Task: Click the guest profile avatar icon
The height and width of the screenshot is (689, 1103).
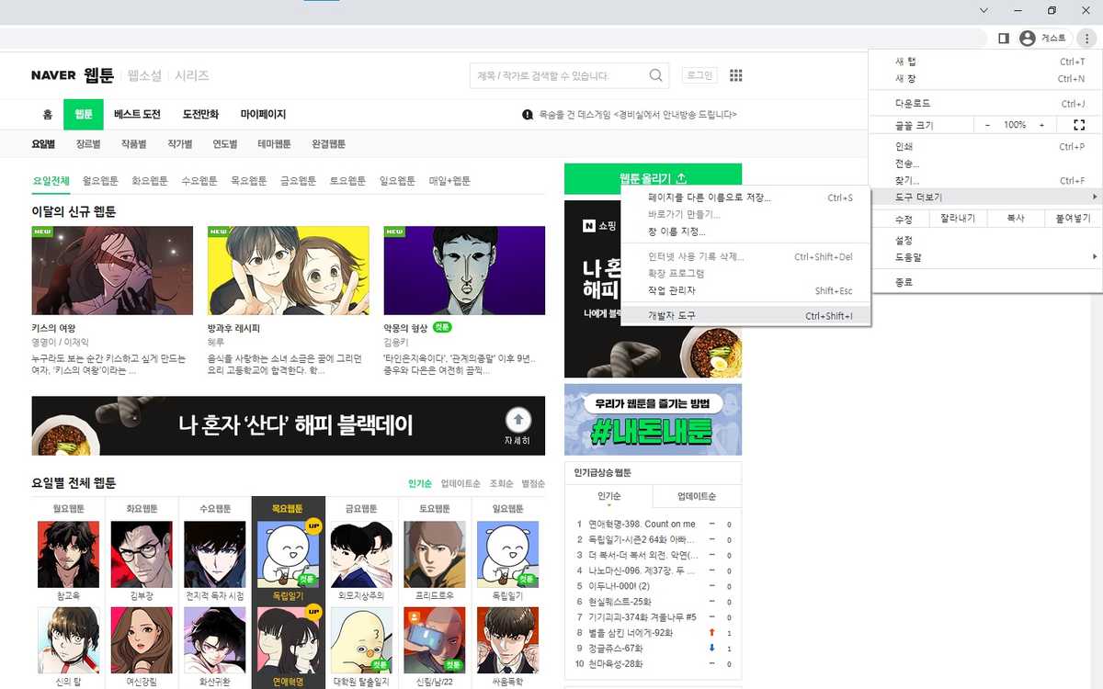Action: tap(1028, 38)
